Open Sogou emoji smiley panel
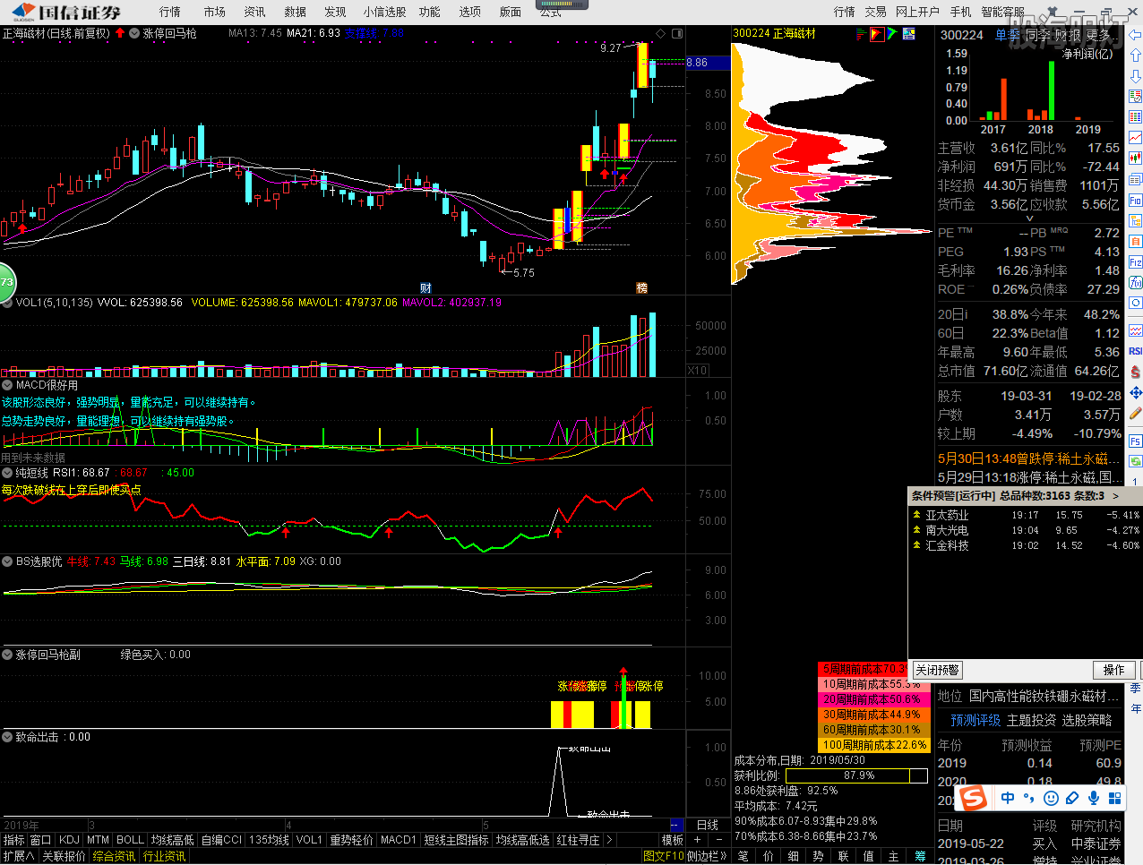The image size is (1143, 865). pyautogui.click(x=1051, y=798)
